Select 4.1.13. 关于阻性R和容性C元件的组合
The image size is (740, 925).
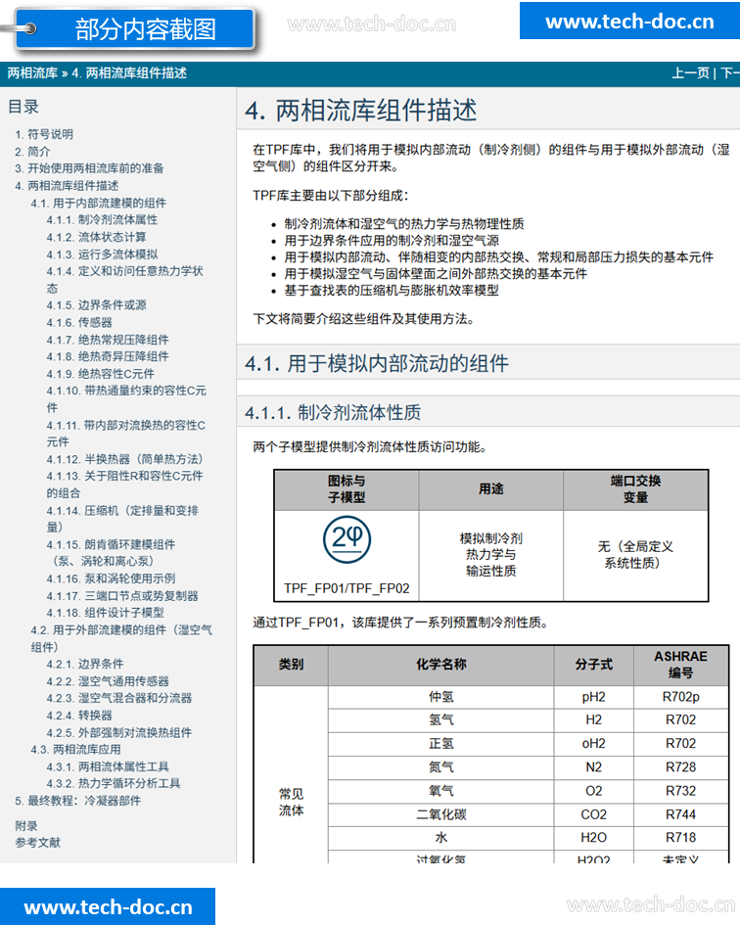click(124, 485)
